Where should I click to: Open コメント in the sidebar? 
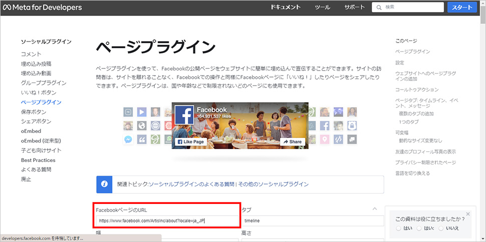pos(31,54)
